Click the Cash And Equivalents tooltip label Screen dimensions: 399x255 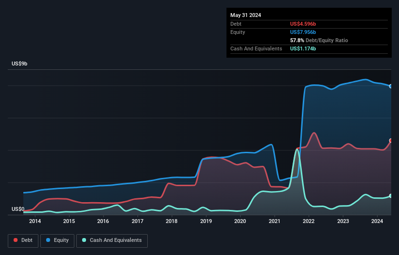point(256,48)
